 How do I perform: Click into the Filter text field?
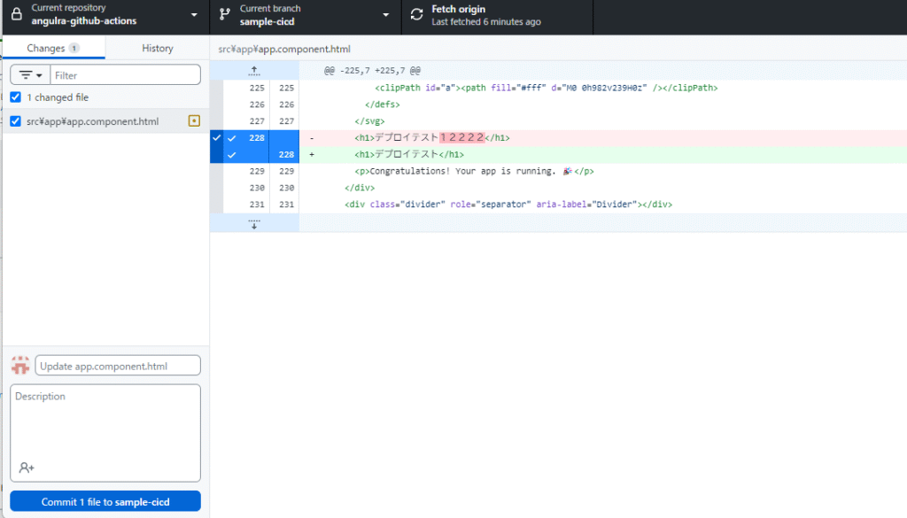pyautogui.click(x=125, y=76)
